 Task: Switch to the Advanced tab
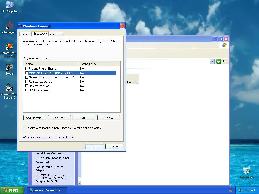56,34
